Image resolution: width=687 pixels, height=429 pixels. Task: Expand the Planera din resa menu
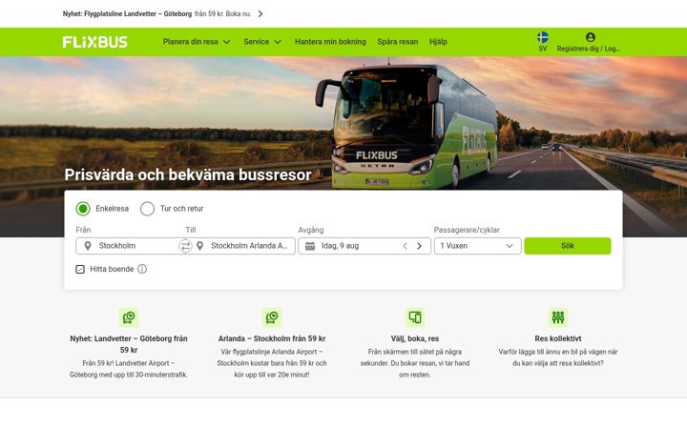tap(197, 42)
